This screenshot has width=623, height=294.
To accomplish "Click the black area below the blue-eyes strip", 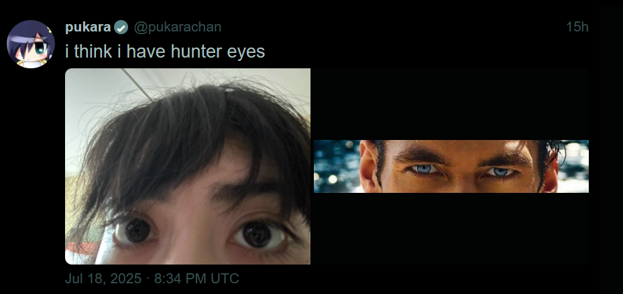I will 451,228.
